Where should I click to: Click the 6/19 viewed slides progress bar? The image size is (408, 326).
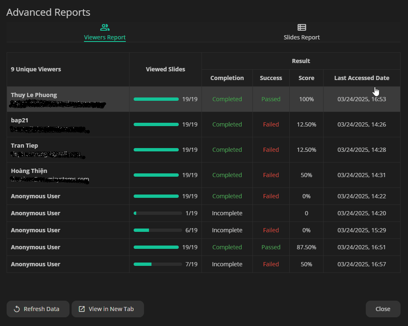click(x=158, y=230)
